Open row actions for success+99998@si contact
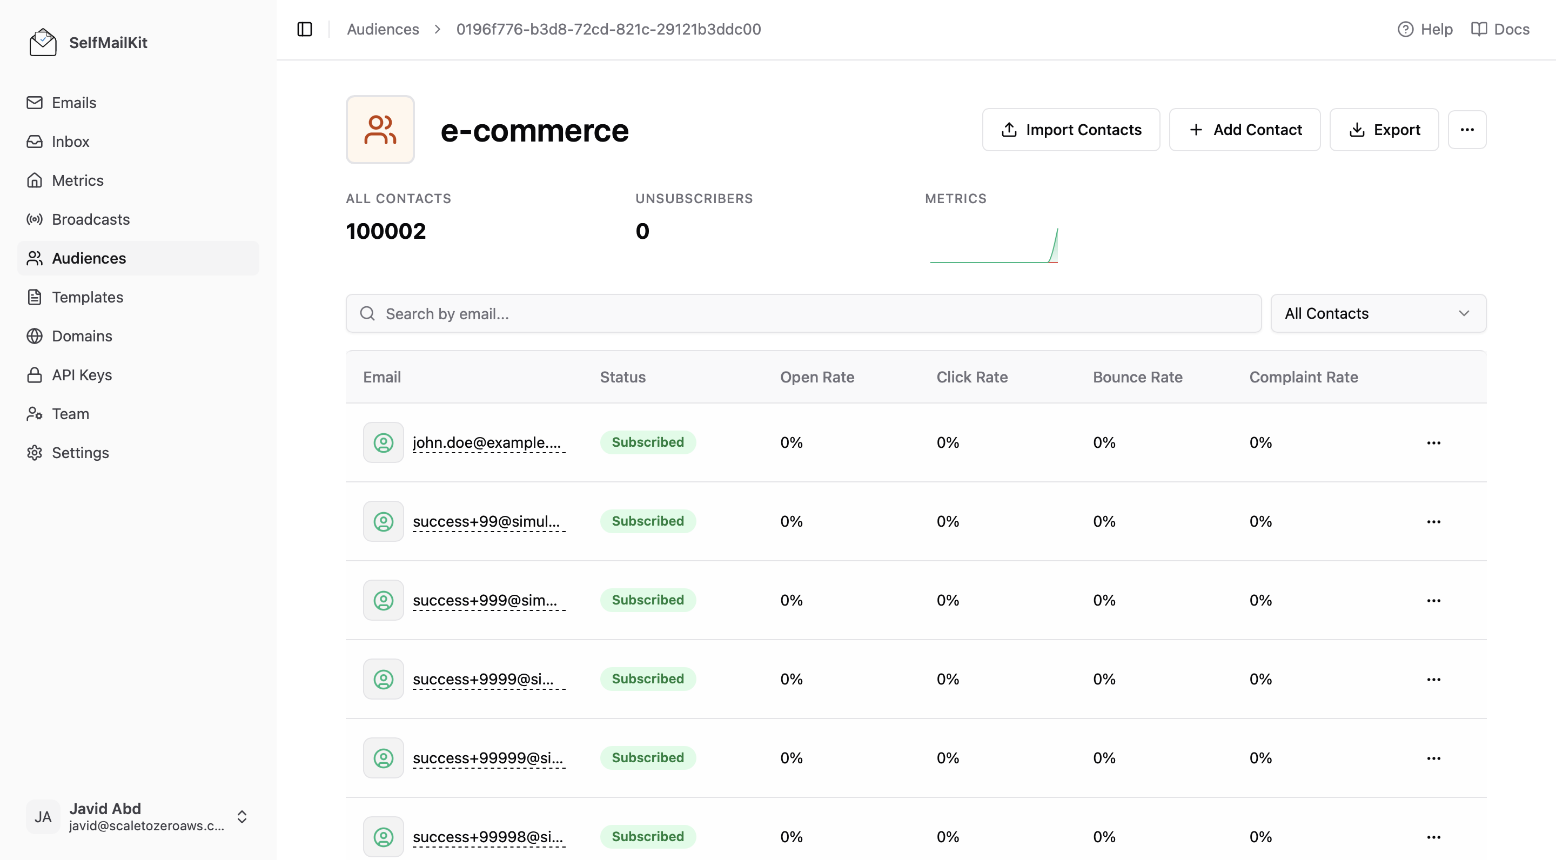The image size is (1556, 860). (x=1433, y=837)
